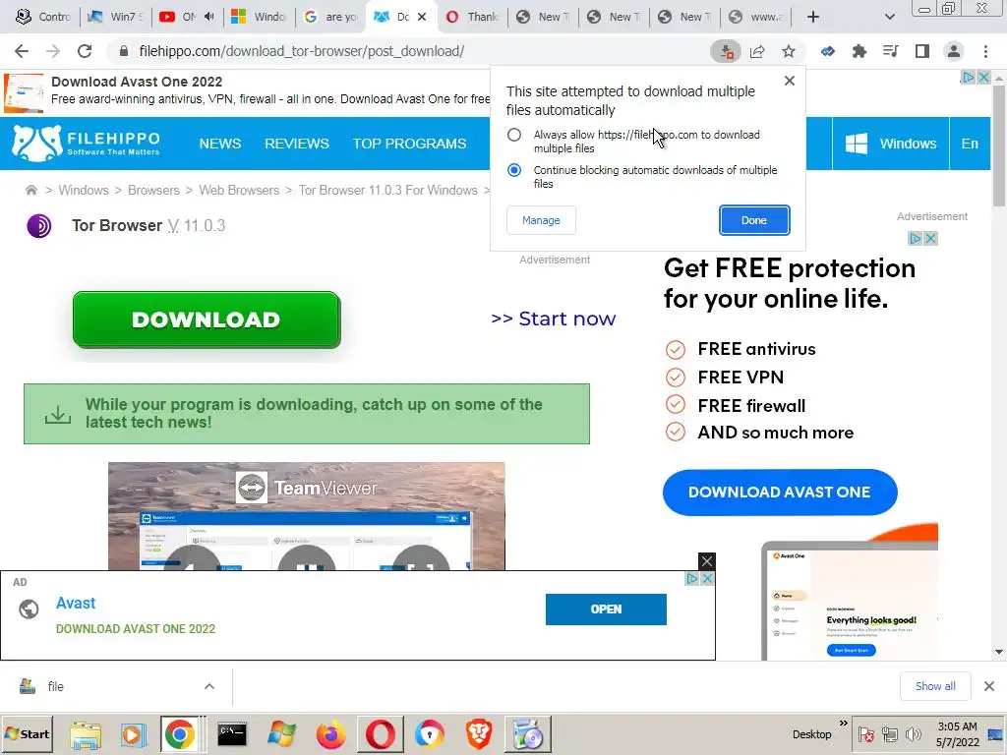Open the REVIEWS menu item
Viewport: 1007px width, 755px height.
coord(297,144)
